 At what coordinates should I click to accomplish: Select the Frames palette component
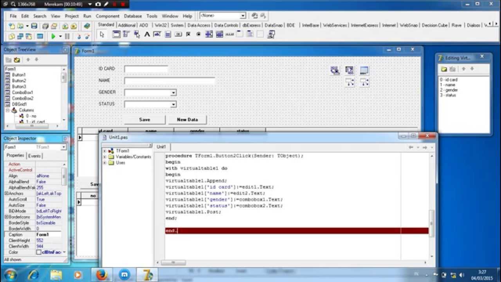click(x=116, y=34)
